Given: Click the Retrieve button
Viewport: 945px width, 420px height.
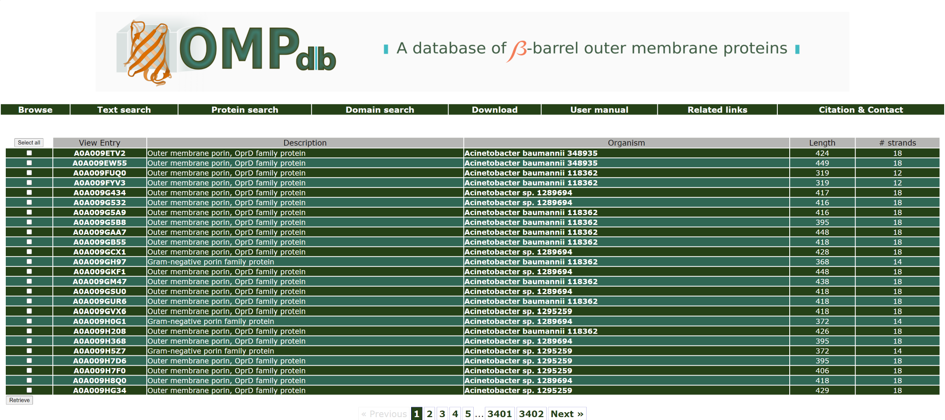Looking at the screenshot, I should pyautogui.click(x=19, y=400).
